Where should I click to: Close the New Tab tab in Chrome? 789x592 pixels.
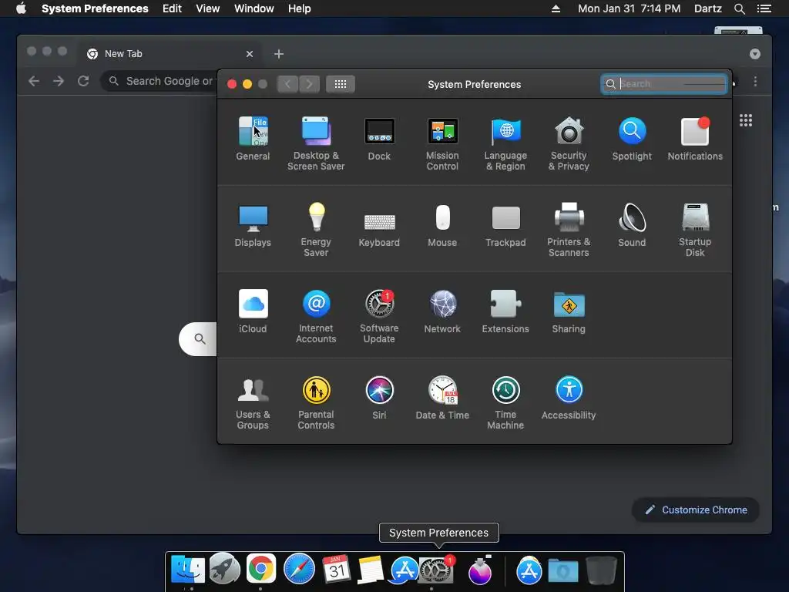[x=250, y=54]
